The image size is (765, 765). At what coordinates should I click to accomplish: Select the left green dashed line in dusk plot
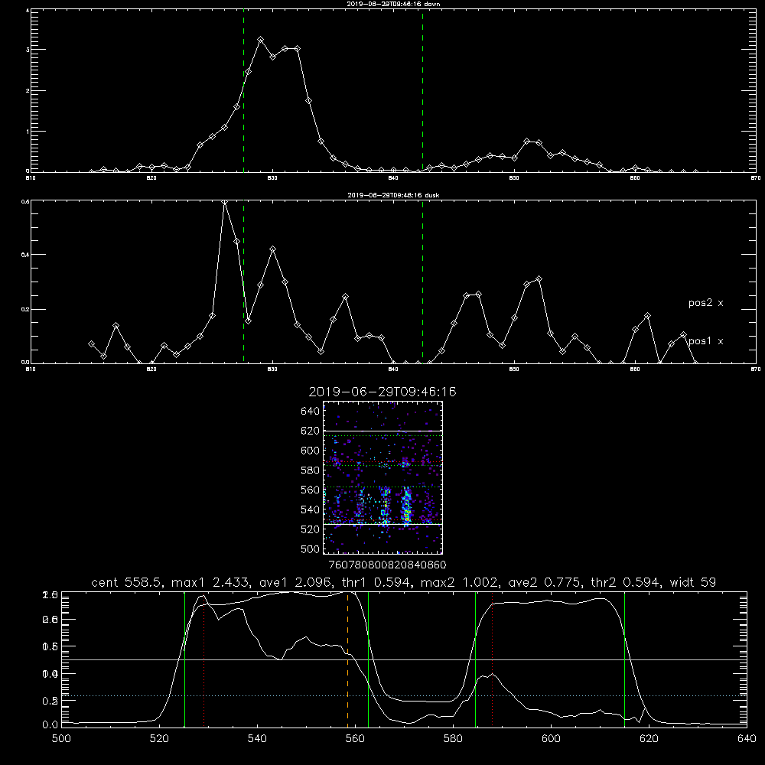coord(243,282)
